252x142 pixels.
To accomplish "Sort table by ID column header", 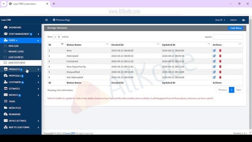I will point(56,45).
